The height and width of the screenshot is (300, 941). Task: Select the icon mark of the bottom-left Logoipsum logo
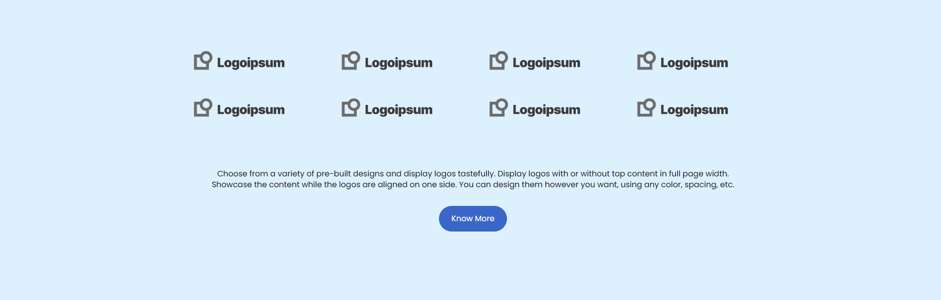tap(202, 108)
